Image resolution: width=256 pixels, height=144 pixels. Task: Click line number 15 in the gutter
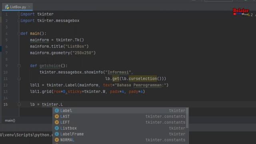pos(6,104)
